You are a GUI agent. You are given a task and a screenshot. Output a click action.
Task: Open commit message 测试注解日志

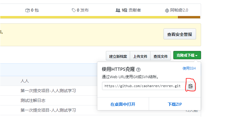point(33,101)
